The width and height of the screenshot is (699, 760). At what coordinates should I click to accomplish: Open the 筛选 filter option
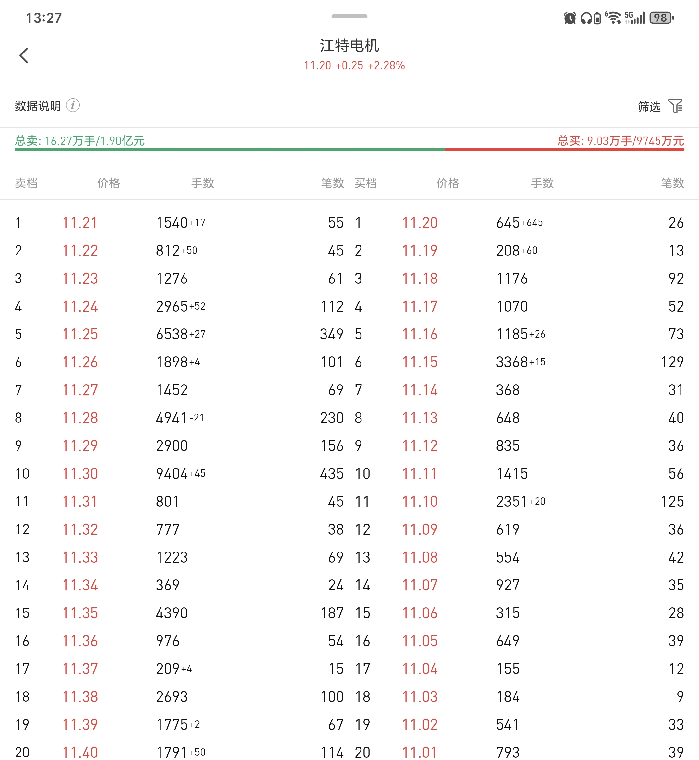pyautogui.click(x=649, y=107)
